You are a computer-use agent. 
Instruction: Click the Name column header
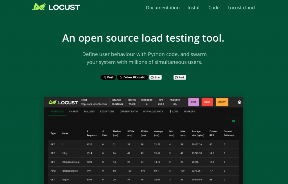click(x=65, y=133)
